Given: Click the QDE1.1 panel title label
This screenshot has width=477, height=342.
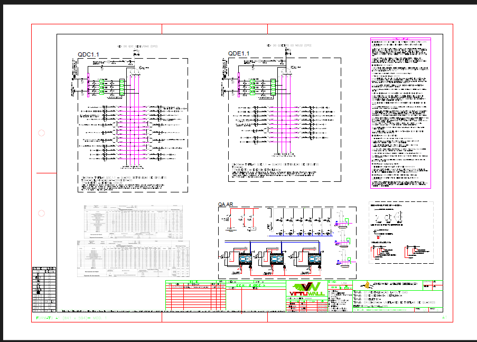Looking at the screenshot, I should [x=239, y=53].
